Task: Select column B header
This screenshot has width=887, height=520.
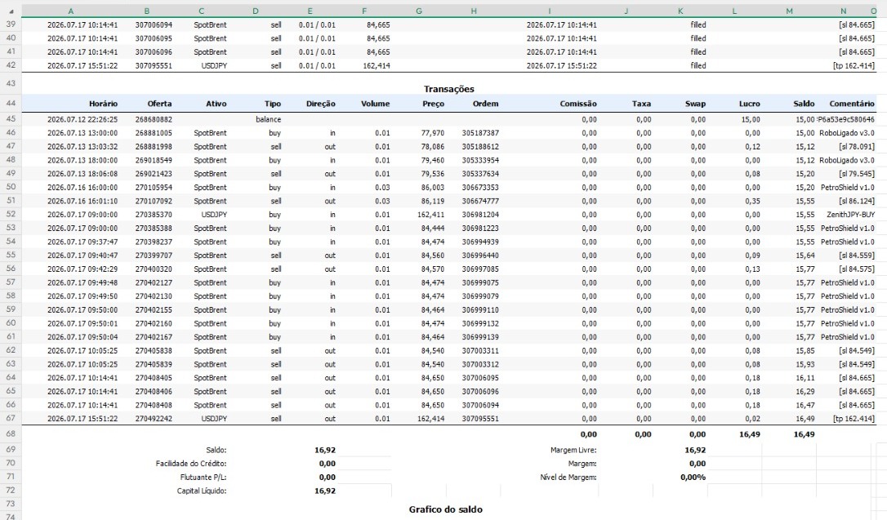Action: 146,11
